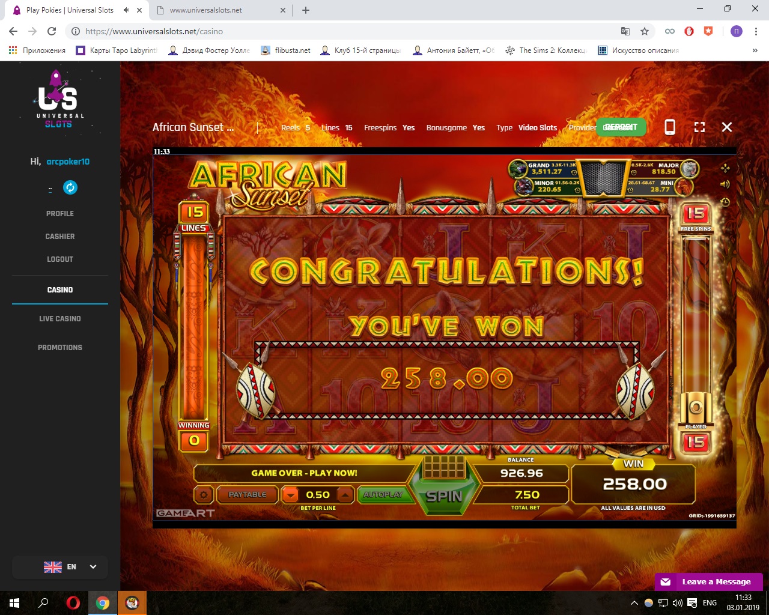The width and height of the screenshot is (769, 615).
Task: Open the flibusta.net bookmark
Action: 286,50
